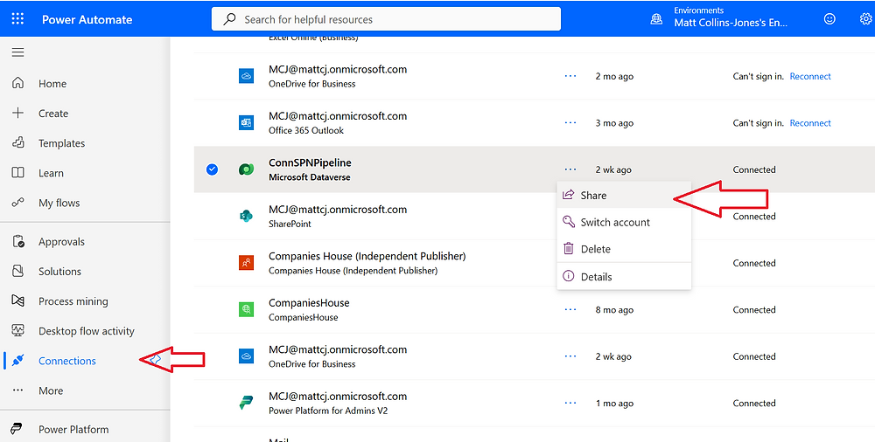Image resolution: width=875 pixels, height=442 pixels.
Task: Expand the More item in sidebar
Action: click(x=51, y=390)
